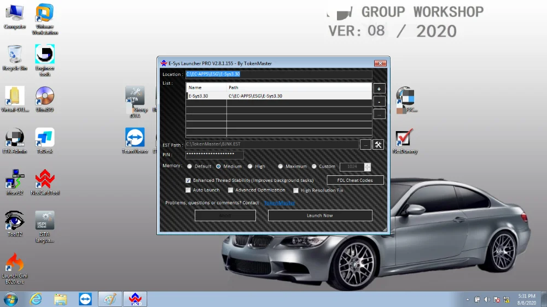This screenshot has height=307, width=547.
Task: Select Default memory option
Action: (x=189, y=167)
